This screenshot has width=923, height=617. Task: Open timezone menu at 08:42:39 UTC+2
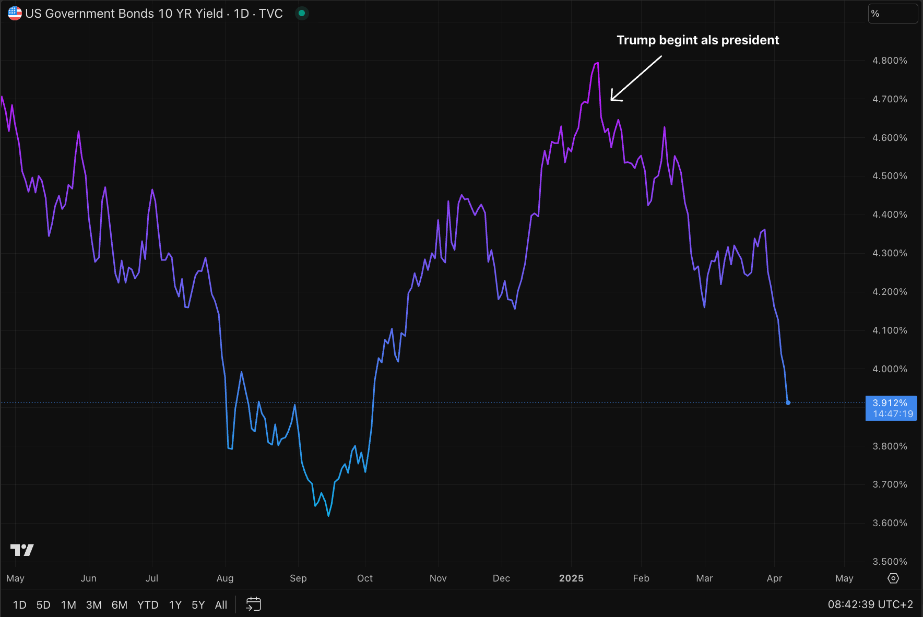coord(870,604)
